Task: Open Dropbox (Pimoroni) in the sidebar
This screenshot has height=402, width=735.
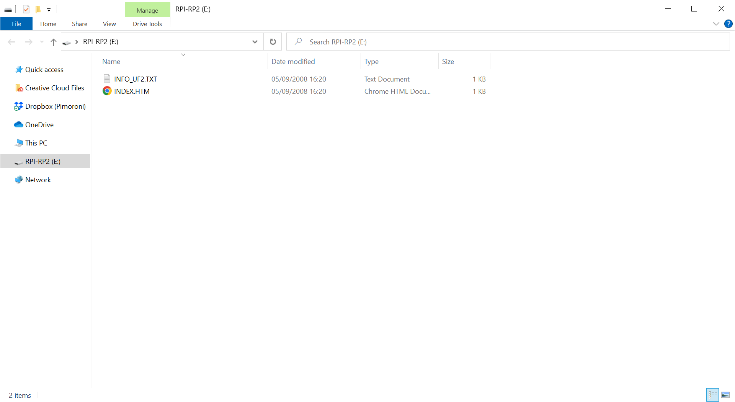Action: [x=55, y=106]
